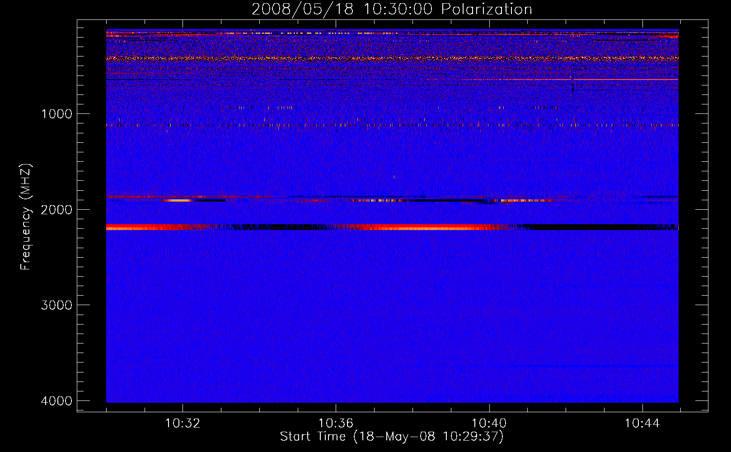Select the 'Frequency (MHZ)' y-axis label
Image resolution: width=731 pixels, height=452 pixels.
[26, 217]
